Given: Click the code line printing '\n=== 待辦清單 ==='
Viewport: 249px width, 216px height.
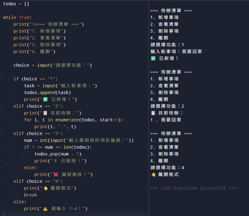Looking at the screenshot, I should (x=48, y=24).
